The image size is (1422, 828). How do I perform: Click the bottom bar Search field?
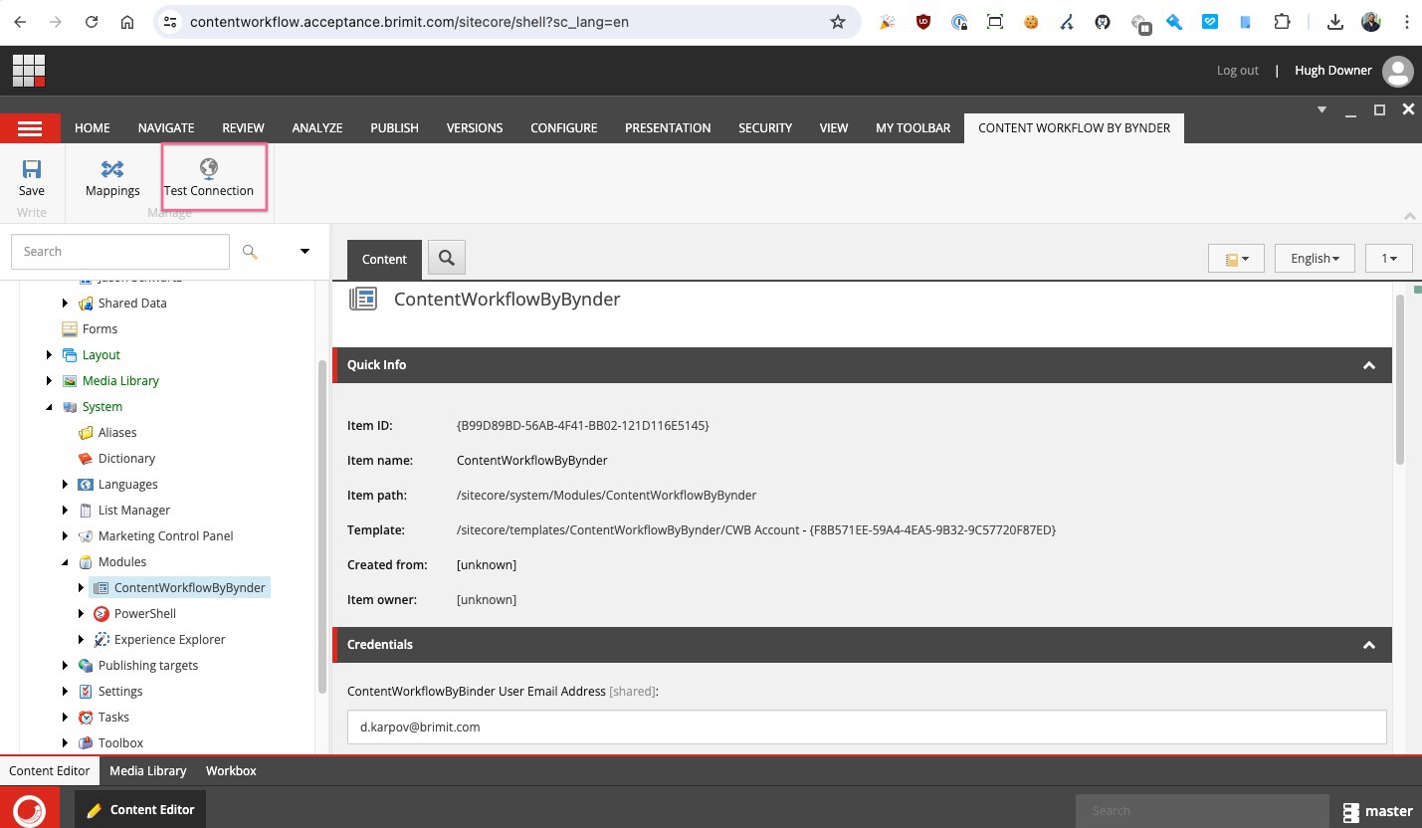click(1202, 811)
